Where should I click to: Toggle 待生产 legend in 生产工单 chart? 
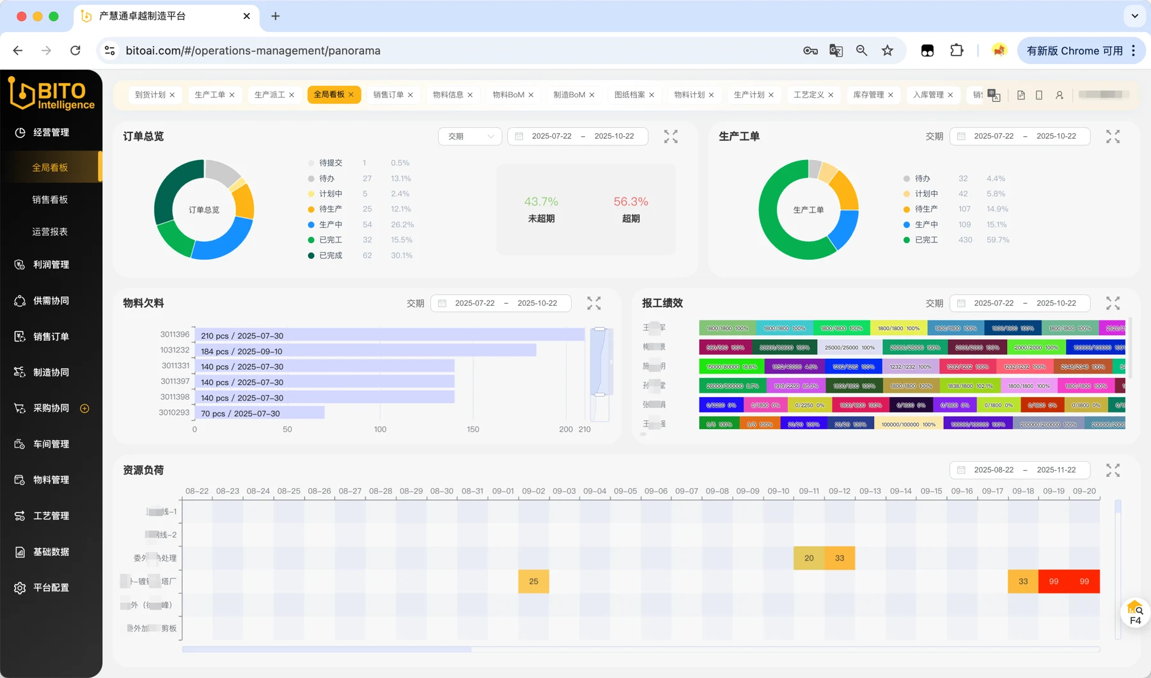pyautogui.click(x=921, y=209)
